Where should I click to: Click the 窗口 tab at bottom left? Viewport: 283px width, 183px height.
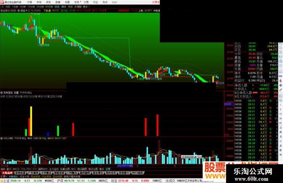[x=9, y=169]
